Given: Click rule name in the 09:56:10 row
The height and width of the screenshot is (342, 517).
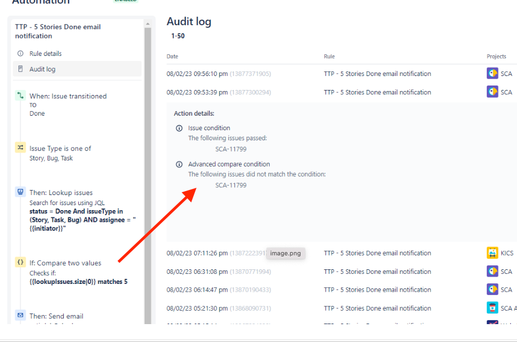Looking at the screenshot, I should pyautogui.click(x=377, y=74).
